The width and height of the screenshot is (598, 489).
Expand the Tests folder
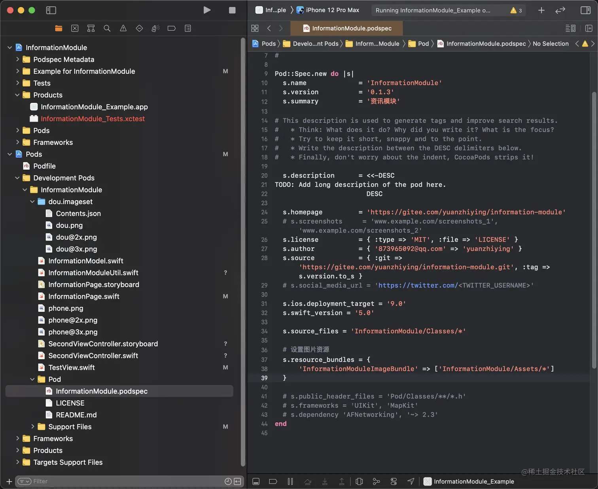tap(17, 83)
